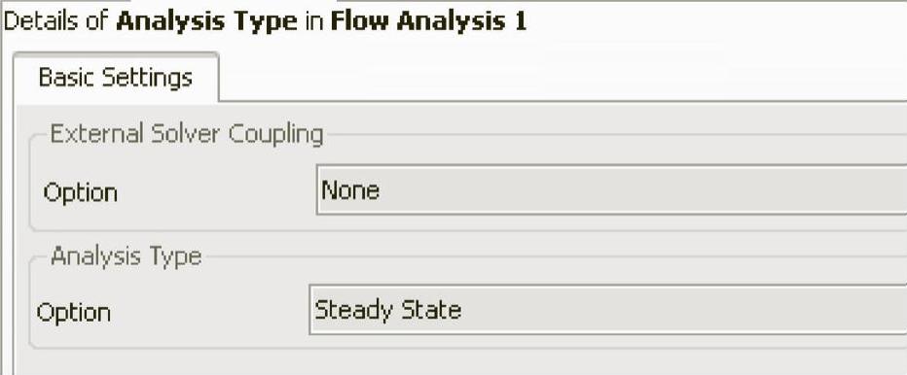Click the None text in the coupling field
The height and width of the screenshot is (375, 907).
tap(350, 190)
